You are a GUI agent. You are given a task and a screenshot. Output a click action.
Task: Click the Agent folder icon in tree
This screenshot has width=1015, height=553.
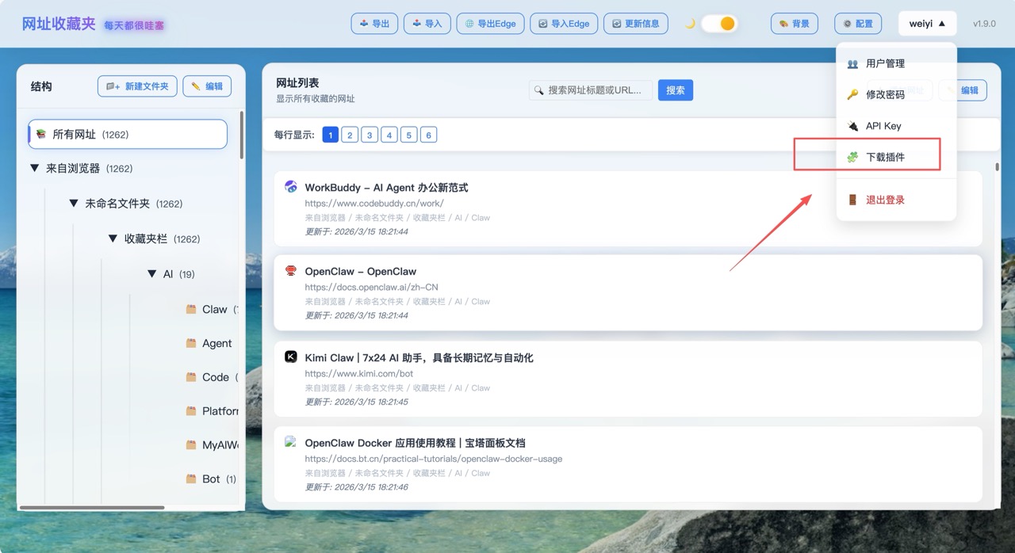pyautogui.click(x=191, y=343)
